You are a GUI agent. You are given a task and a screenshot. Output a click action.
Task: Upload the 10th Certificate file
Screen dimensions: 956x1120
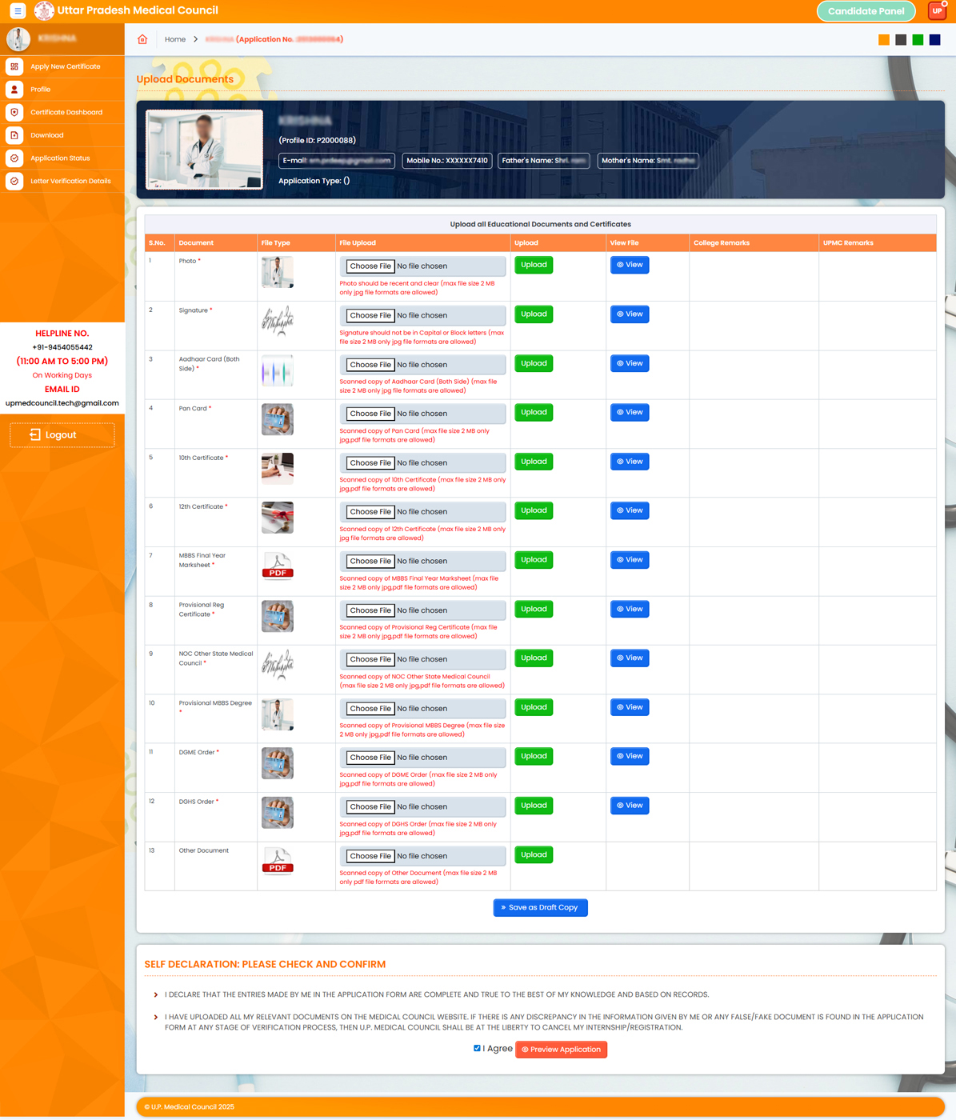pyautogui.click(x=534, y=462)
